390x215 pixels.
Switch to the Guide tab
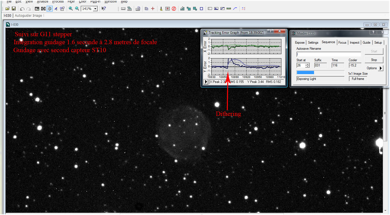coord(366,43)
